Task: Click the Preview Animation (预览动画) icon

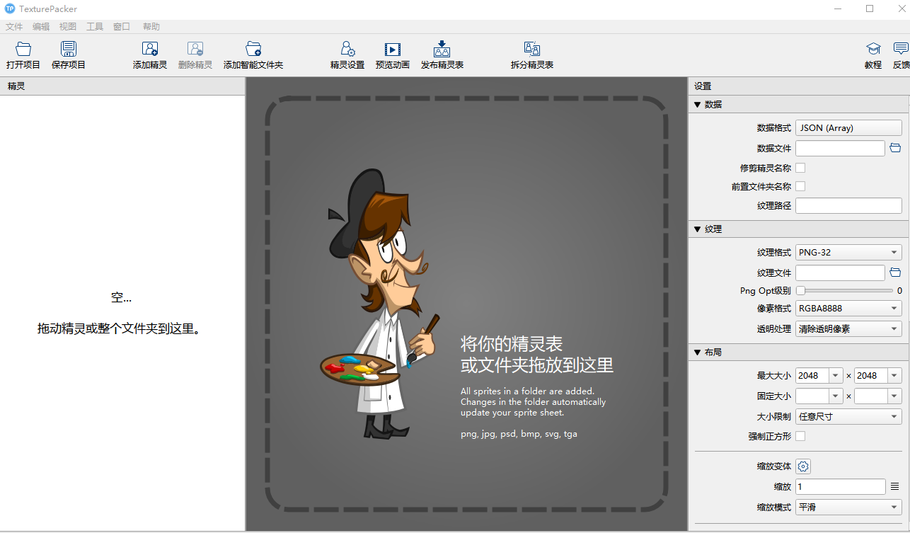Action: pyautogui.click(x=393, y=49)
